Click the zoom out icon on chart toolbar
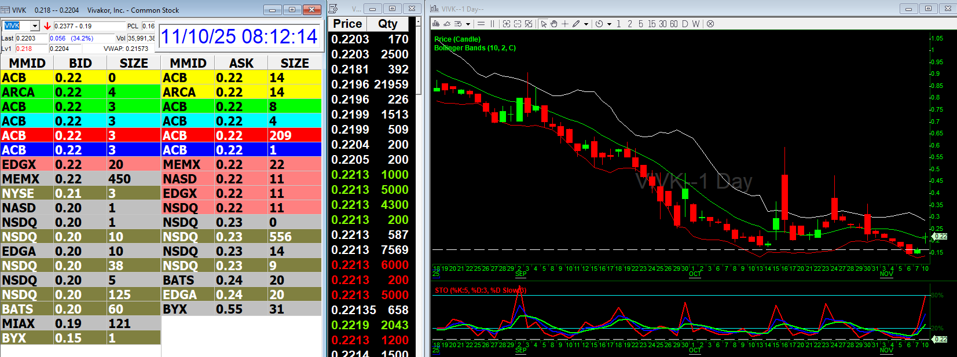The image size is (957, 357). [518, 24]
